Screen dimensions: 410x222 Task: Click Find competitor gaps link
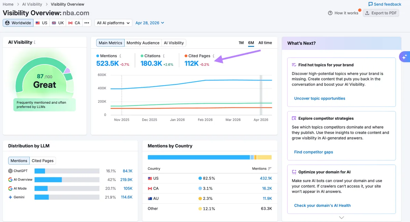pyautogui.click(x=313, y=152)
